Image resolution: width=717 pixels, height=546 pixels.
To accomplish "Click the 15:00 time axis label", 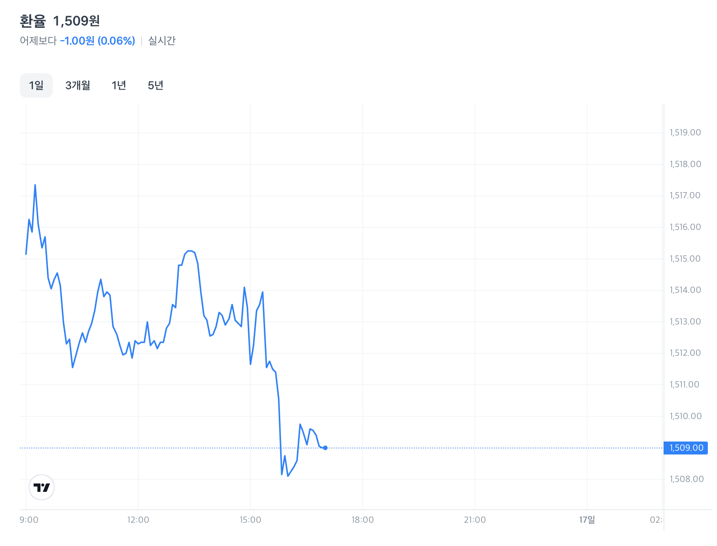I will pos(250,520).
